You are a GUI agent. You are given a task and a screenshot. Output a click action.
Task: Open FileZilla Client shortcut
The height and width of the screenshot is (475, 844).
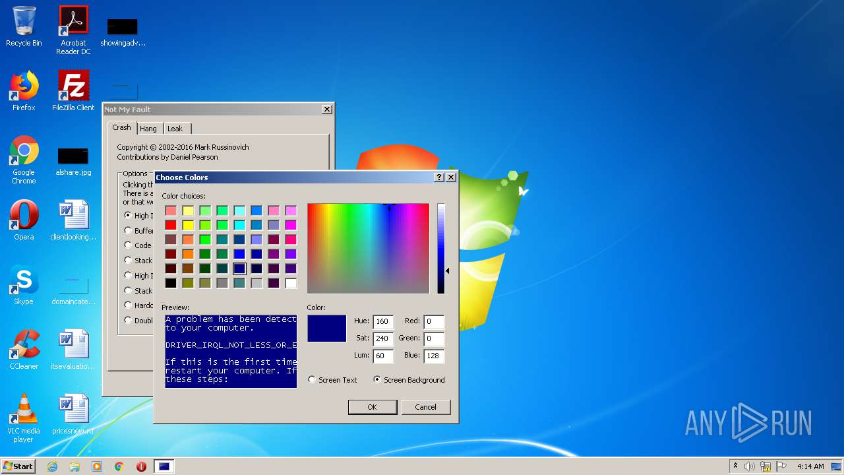(x=73, y=91)
